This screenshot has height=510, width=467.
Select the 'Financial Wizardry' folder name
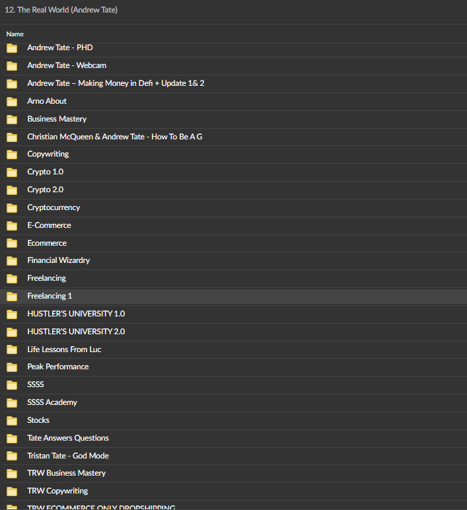pos(59,260)
